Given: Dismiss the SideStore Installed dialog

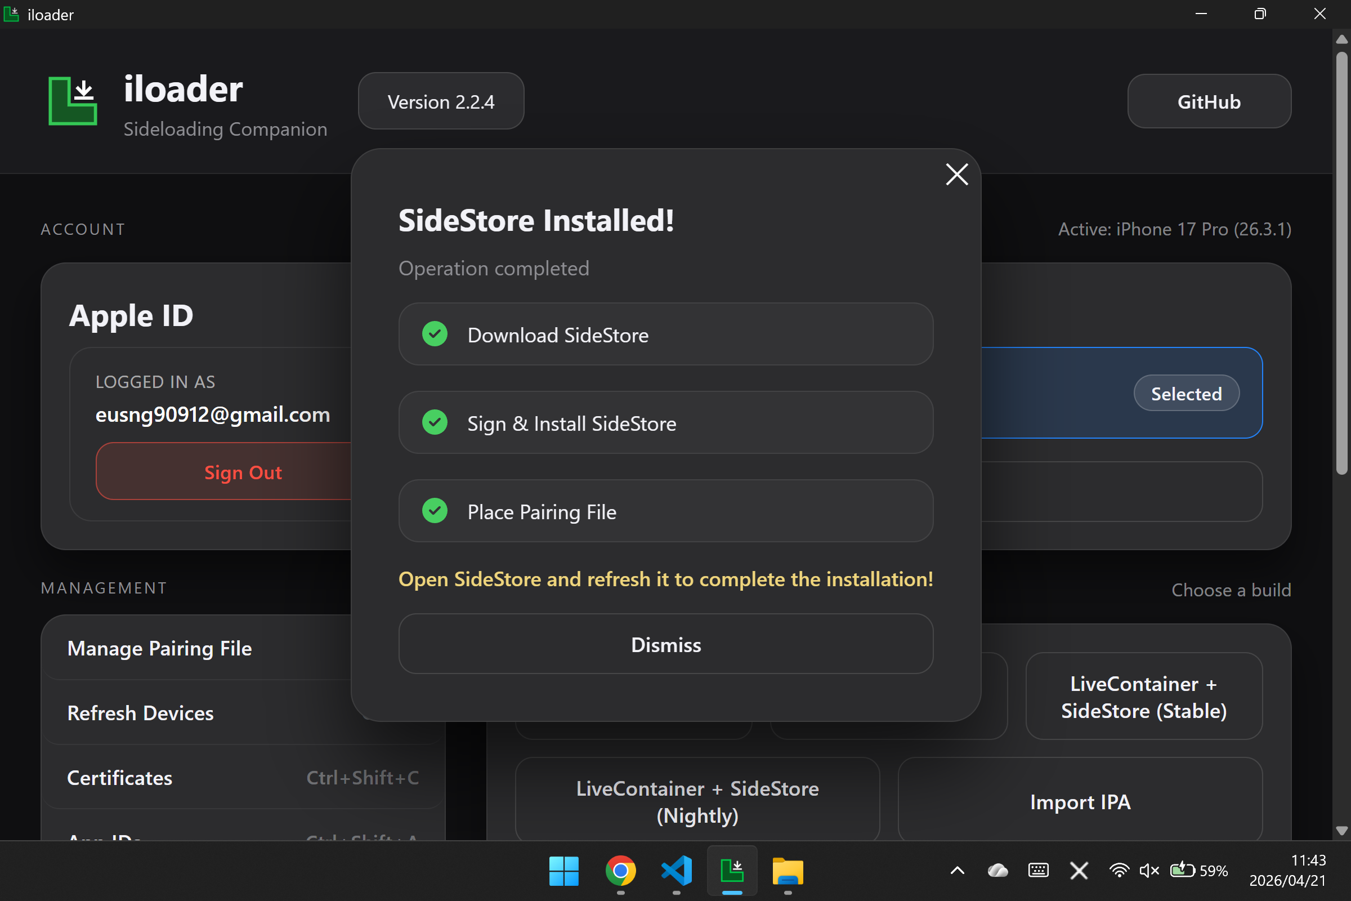Looking at the screenshot, I should (x=666, y=644).
